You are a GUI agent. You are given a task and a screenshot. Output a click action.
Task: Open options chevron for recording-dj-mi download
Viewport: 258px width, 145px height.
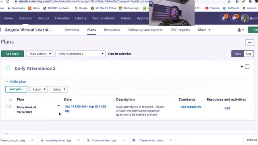click(x=78, y=141)
